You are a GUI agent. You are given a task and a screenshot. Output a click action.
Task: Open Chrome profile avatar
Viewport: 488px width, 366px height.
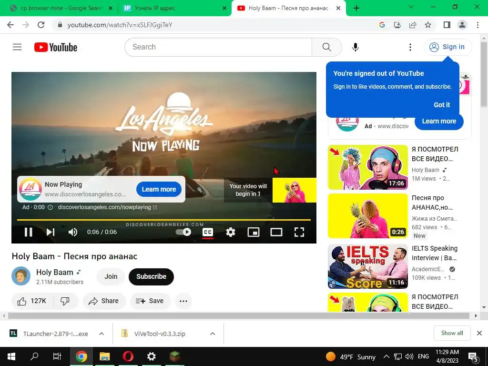pyautogui.click(x=462, y=25)
